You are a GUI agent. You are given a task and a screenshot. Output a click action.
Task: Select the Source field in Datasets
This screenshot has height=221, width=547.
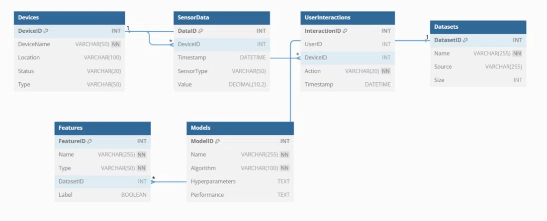pyautogui.click(x=478, y=66)
